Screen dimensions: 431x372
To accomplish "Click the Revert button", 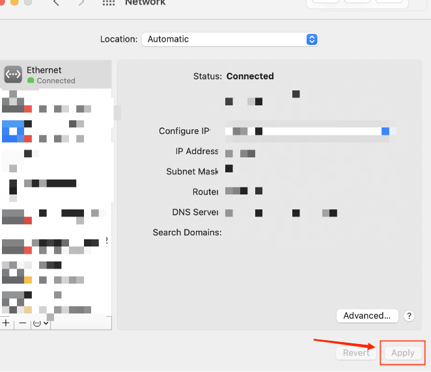I will [x=356, y=352].
